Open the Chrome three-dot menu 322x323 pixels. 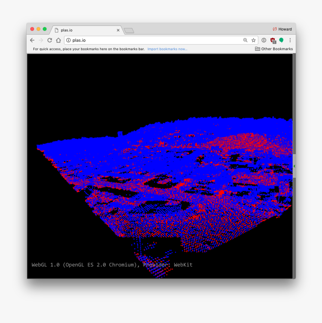click(x=290, y=40)
